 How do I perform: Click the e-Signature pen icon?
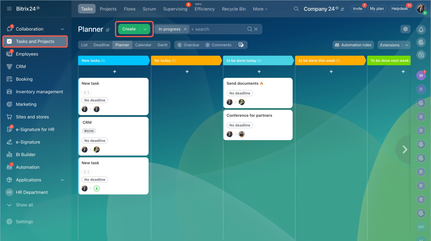[x=9, y=142]
